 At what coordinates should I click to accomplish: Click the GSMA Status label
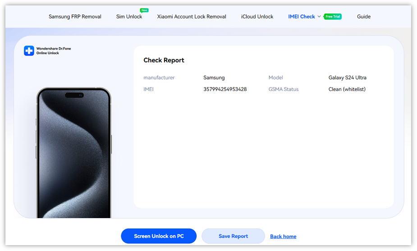click(284, 89)
